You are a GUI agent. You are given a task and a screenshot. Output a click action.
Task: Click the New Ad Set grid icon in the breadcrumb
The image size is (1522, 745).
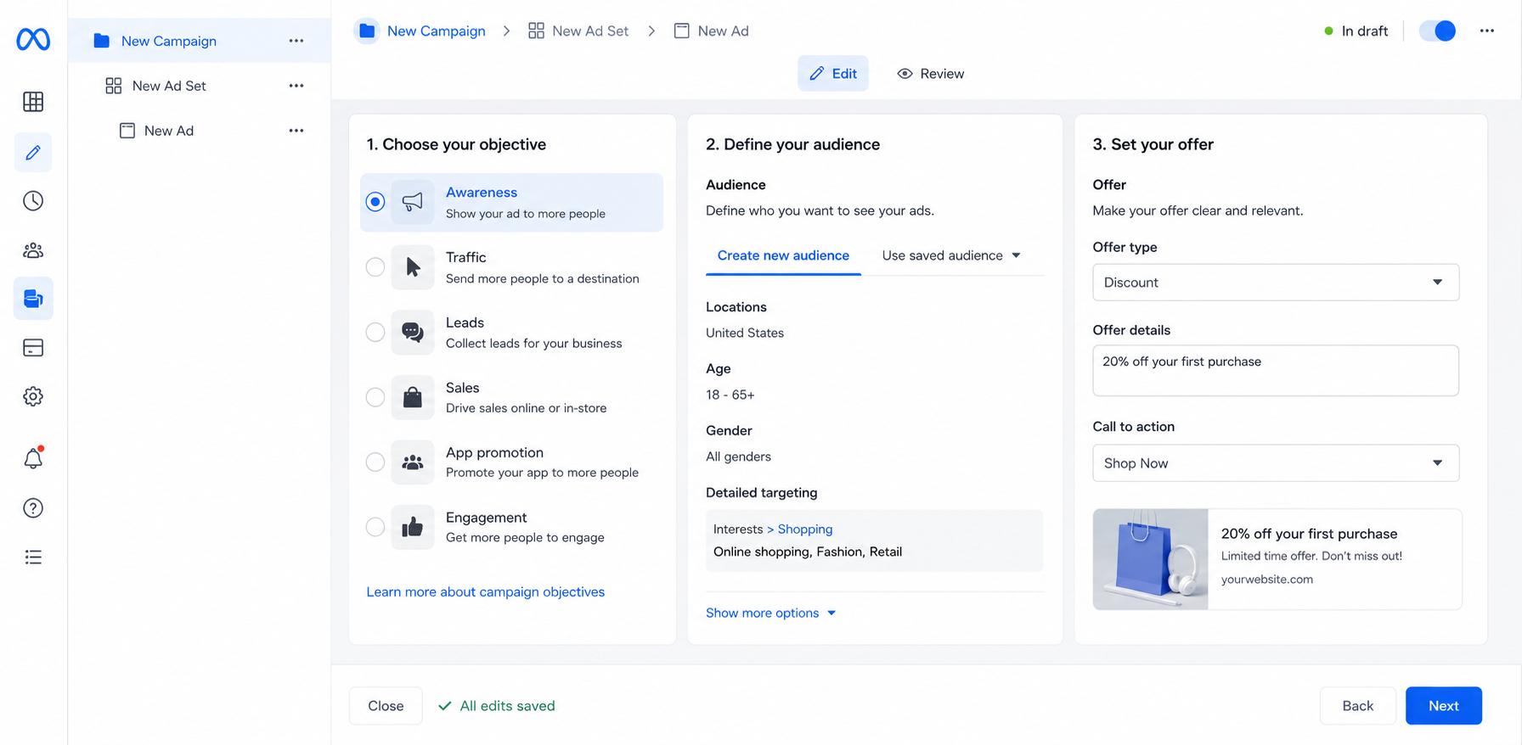click(x=536, y=31)
